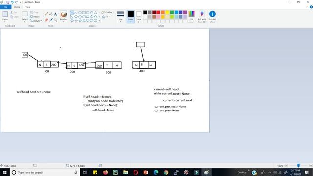This screenshot has width=313, height=176.
Task: Open Task View on taskbar
Action: pyautogui.click(x=85, y=172)
